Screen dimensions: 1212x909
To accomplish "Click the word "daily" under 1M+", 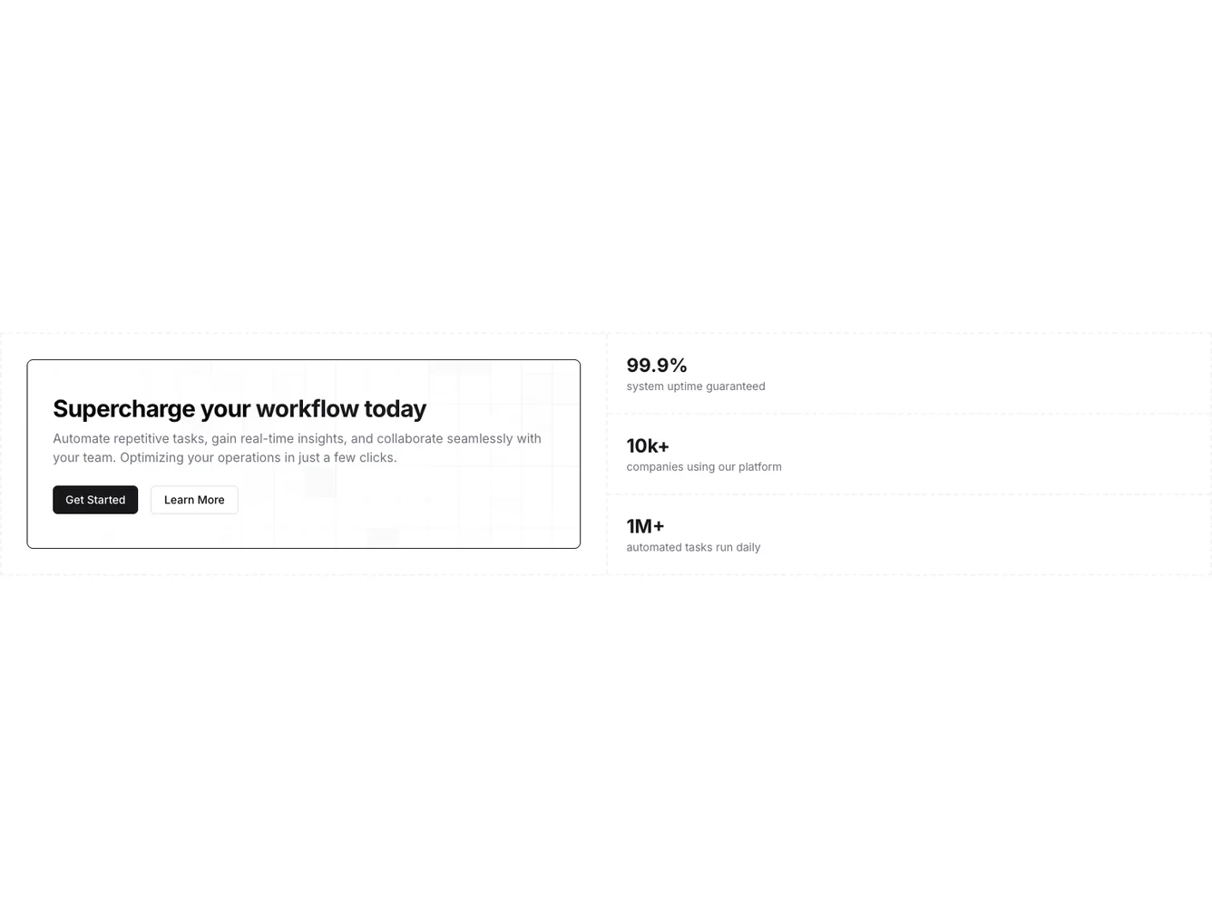I will 748,548.
